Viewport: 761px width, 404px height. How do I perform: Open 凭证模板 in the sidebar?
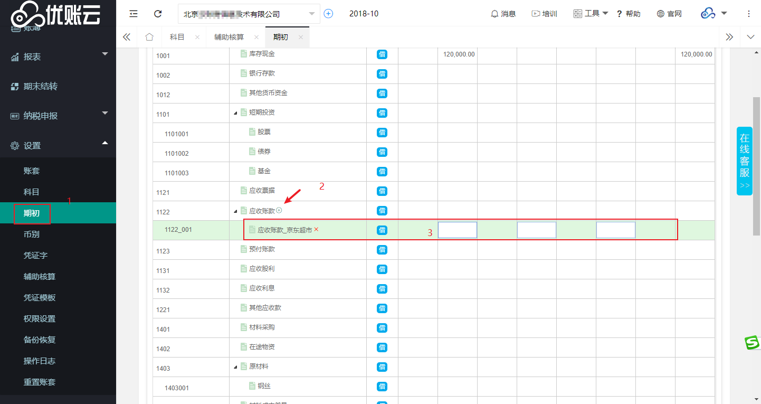pyautogui.click(x=40, y=297)
